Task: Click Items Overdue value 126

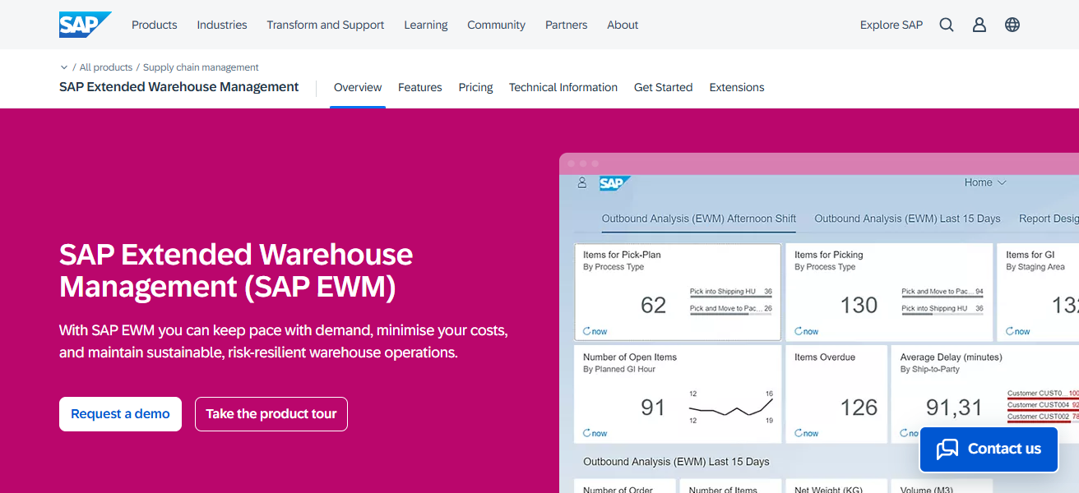Action: pyautogui.click(x=859, y=408)
